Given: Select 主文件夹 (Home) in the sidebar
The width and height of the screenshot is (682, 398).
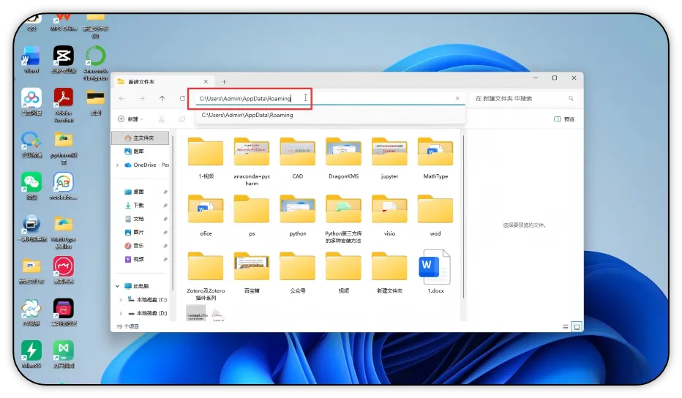Looking at the screenshot, I should [x=140, y=138].
